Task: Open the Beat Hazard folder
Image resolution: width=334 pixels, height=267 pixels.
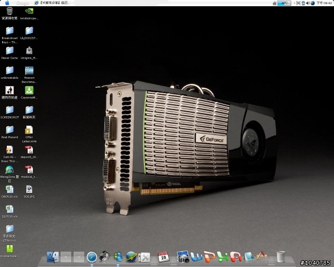Action: coord(9,132)
